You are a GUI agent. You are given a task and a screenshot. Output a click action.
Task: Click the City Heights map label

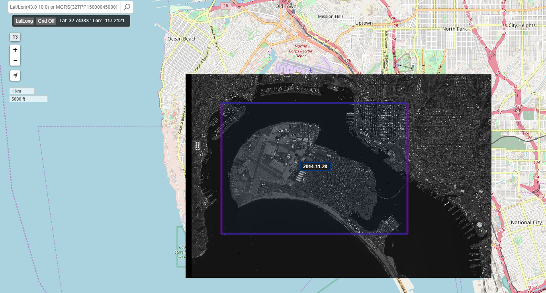pos(522,25)
